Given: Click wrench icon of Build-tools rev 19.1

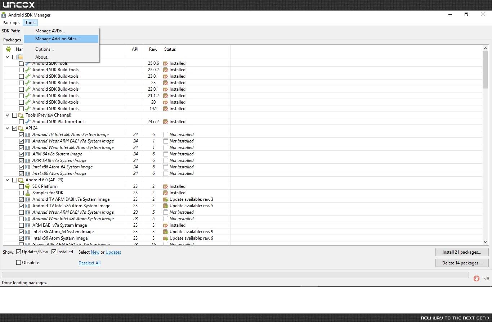Looking at the screenshot, I should coord(28,109).
